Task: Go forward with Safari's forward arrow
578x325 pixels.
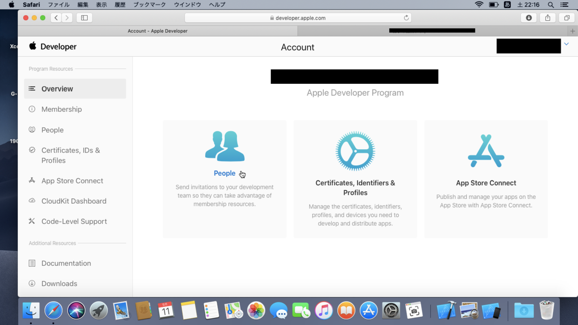Action: tap(67, 18)
